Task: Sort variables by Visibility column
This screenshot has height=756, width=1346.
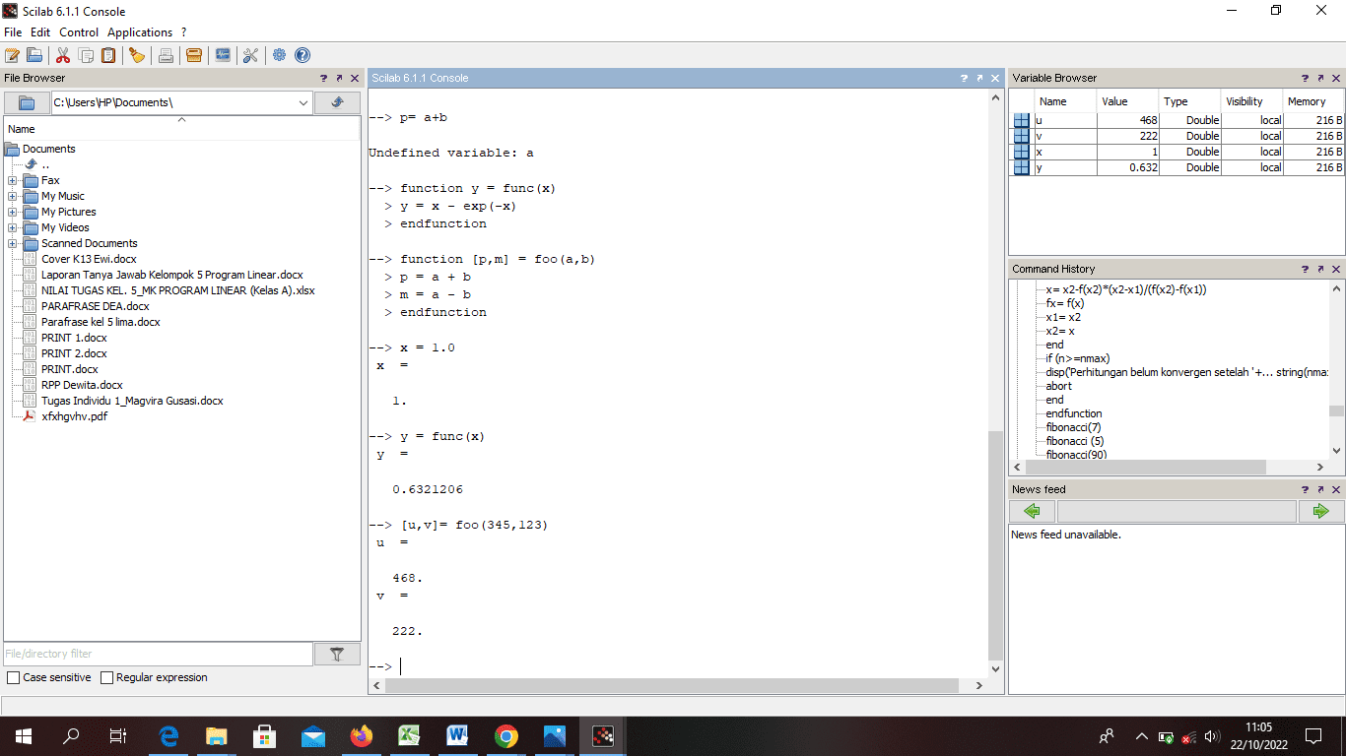Action: [1252, 101]
